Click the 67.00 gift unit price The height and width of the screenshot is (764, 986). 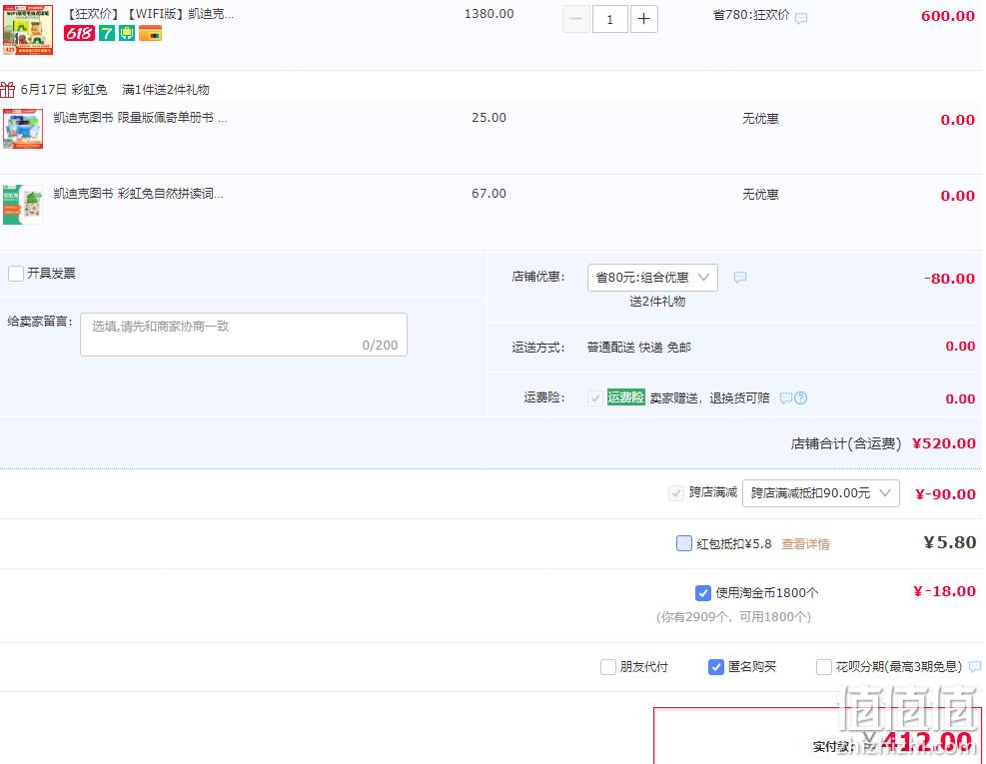pos(490,194)
